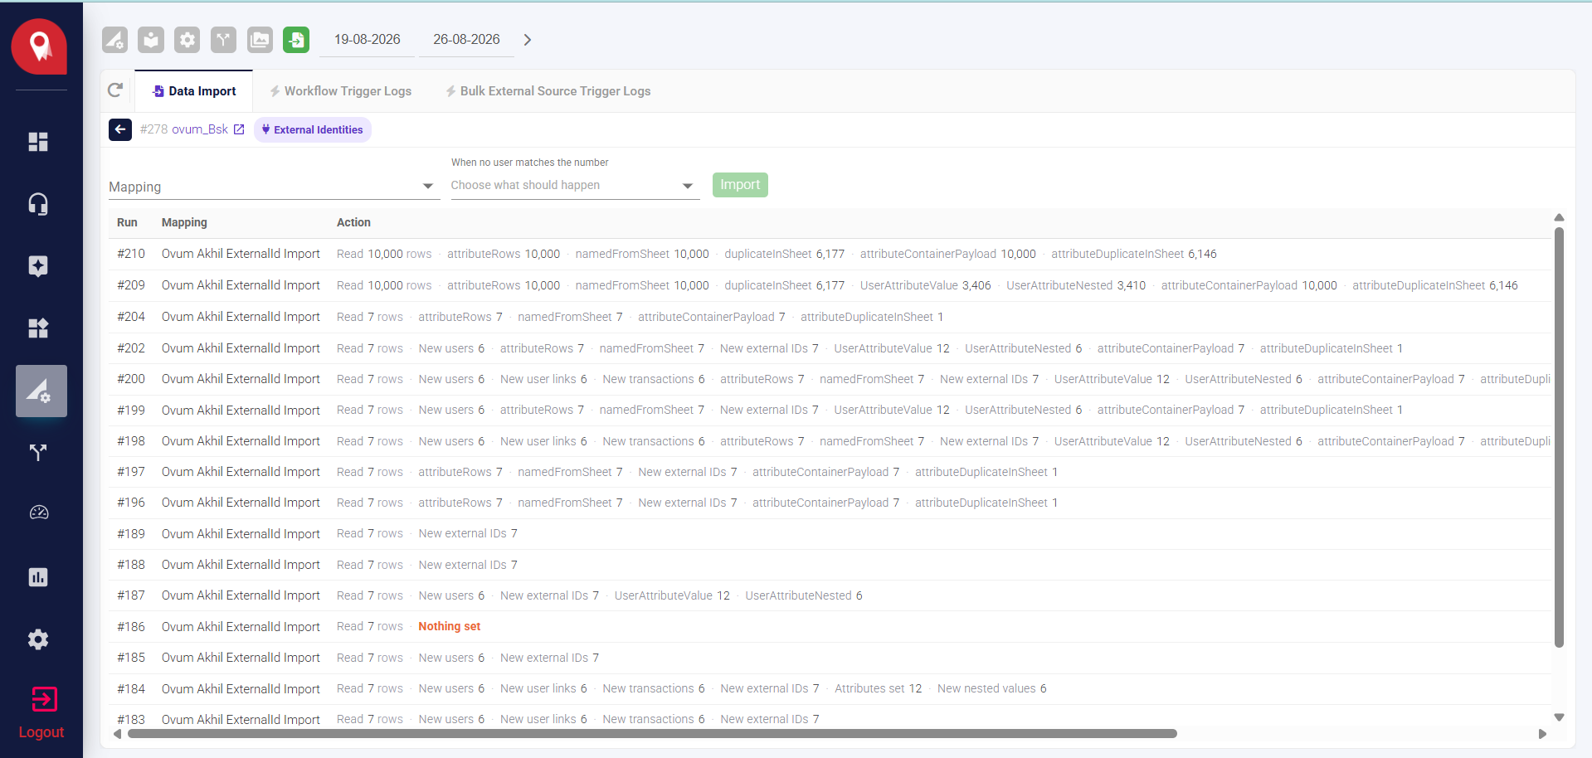1592x758 pixels.
Task: Select run #196 row
Action: 830,503
